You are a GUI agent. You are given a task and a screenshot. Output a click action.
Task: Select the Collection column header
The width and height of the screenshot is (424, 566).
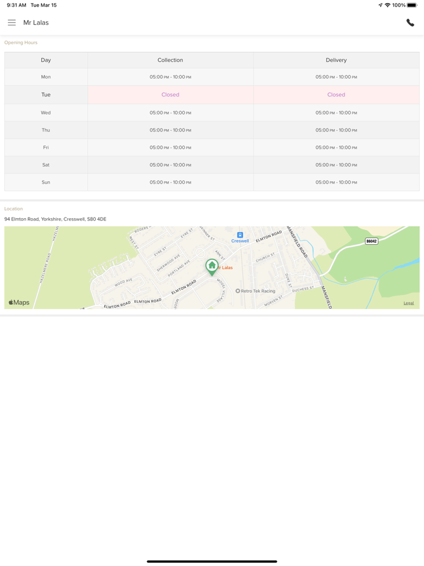170,60
